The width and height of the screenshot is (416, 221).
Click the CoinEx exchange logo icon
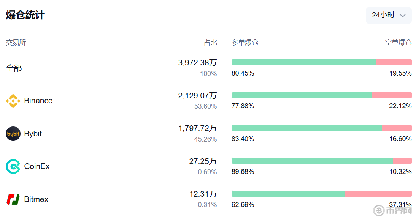point(13,166)
